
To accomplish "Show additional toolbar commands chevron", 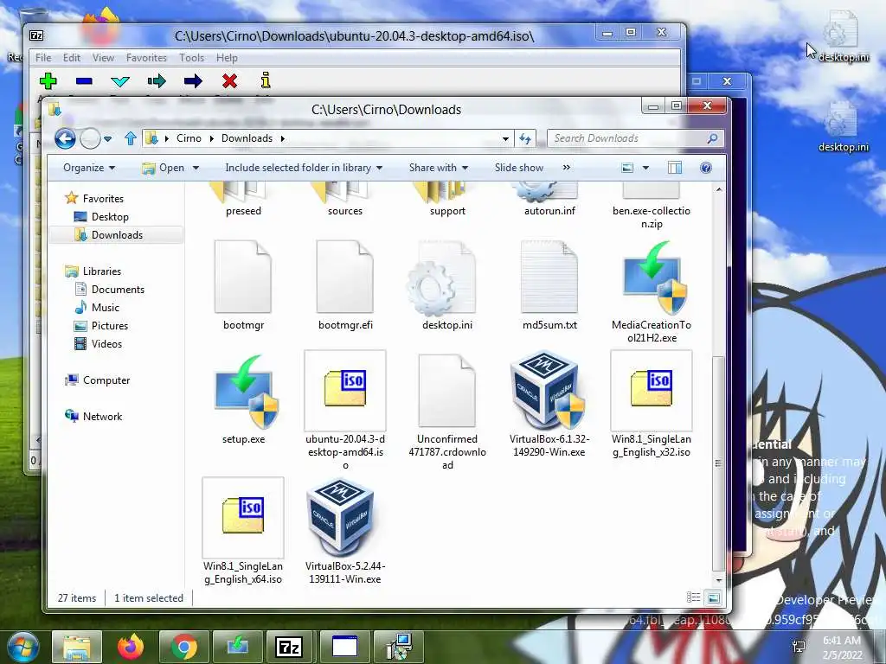I will [566, 168].
